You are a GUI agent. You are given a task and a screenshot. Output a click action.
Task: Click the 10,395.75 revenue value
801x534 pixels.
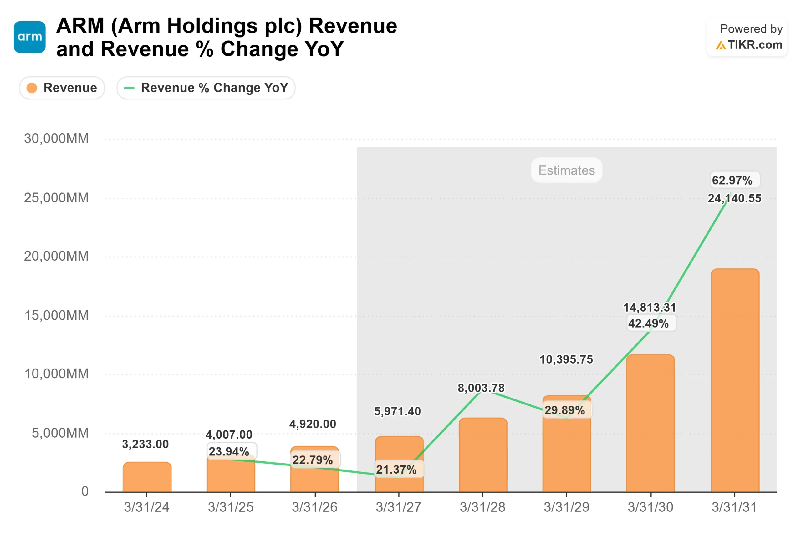point(566,359)
